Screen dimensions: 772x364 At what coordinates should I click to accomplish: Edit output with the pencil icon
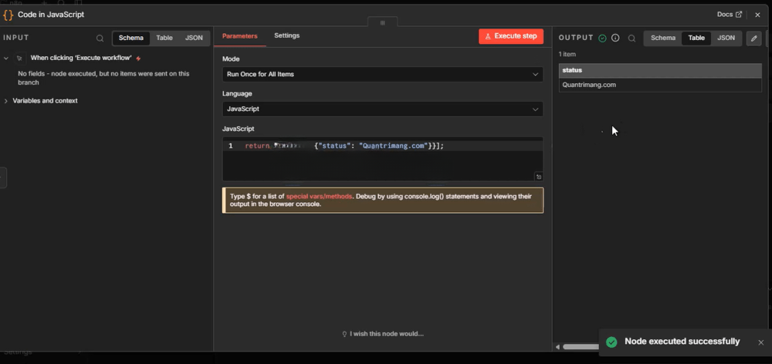[753, 39]
